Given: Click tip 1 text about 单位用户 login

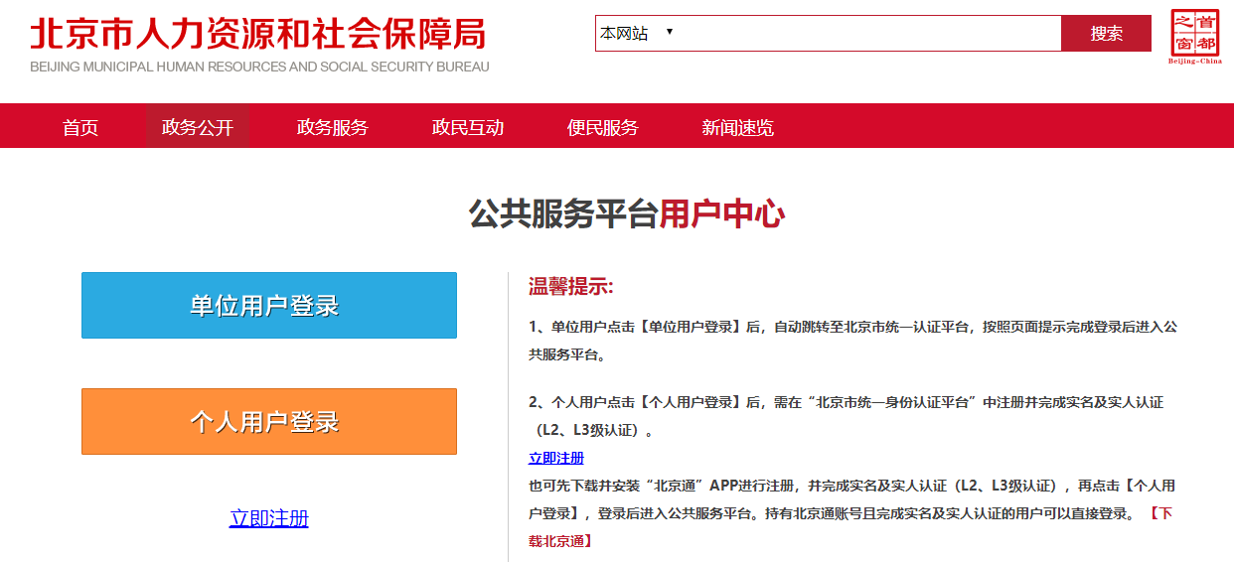Looking at the screenshot, I should [852, 327].
